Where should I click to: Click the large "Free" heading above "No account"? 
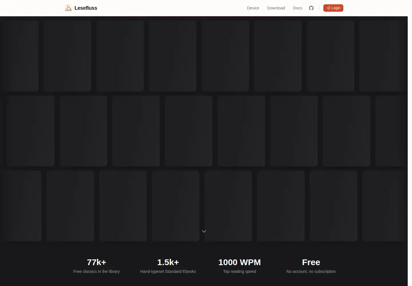311,262
